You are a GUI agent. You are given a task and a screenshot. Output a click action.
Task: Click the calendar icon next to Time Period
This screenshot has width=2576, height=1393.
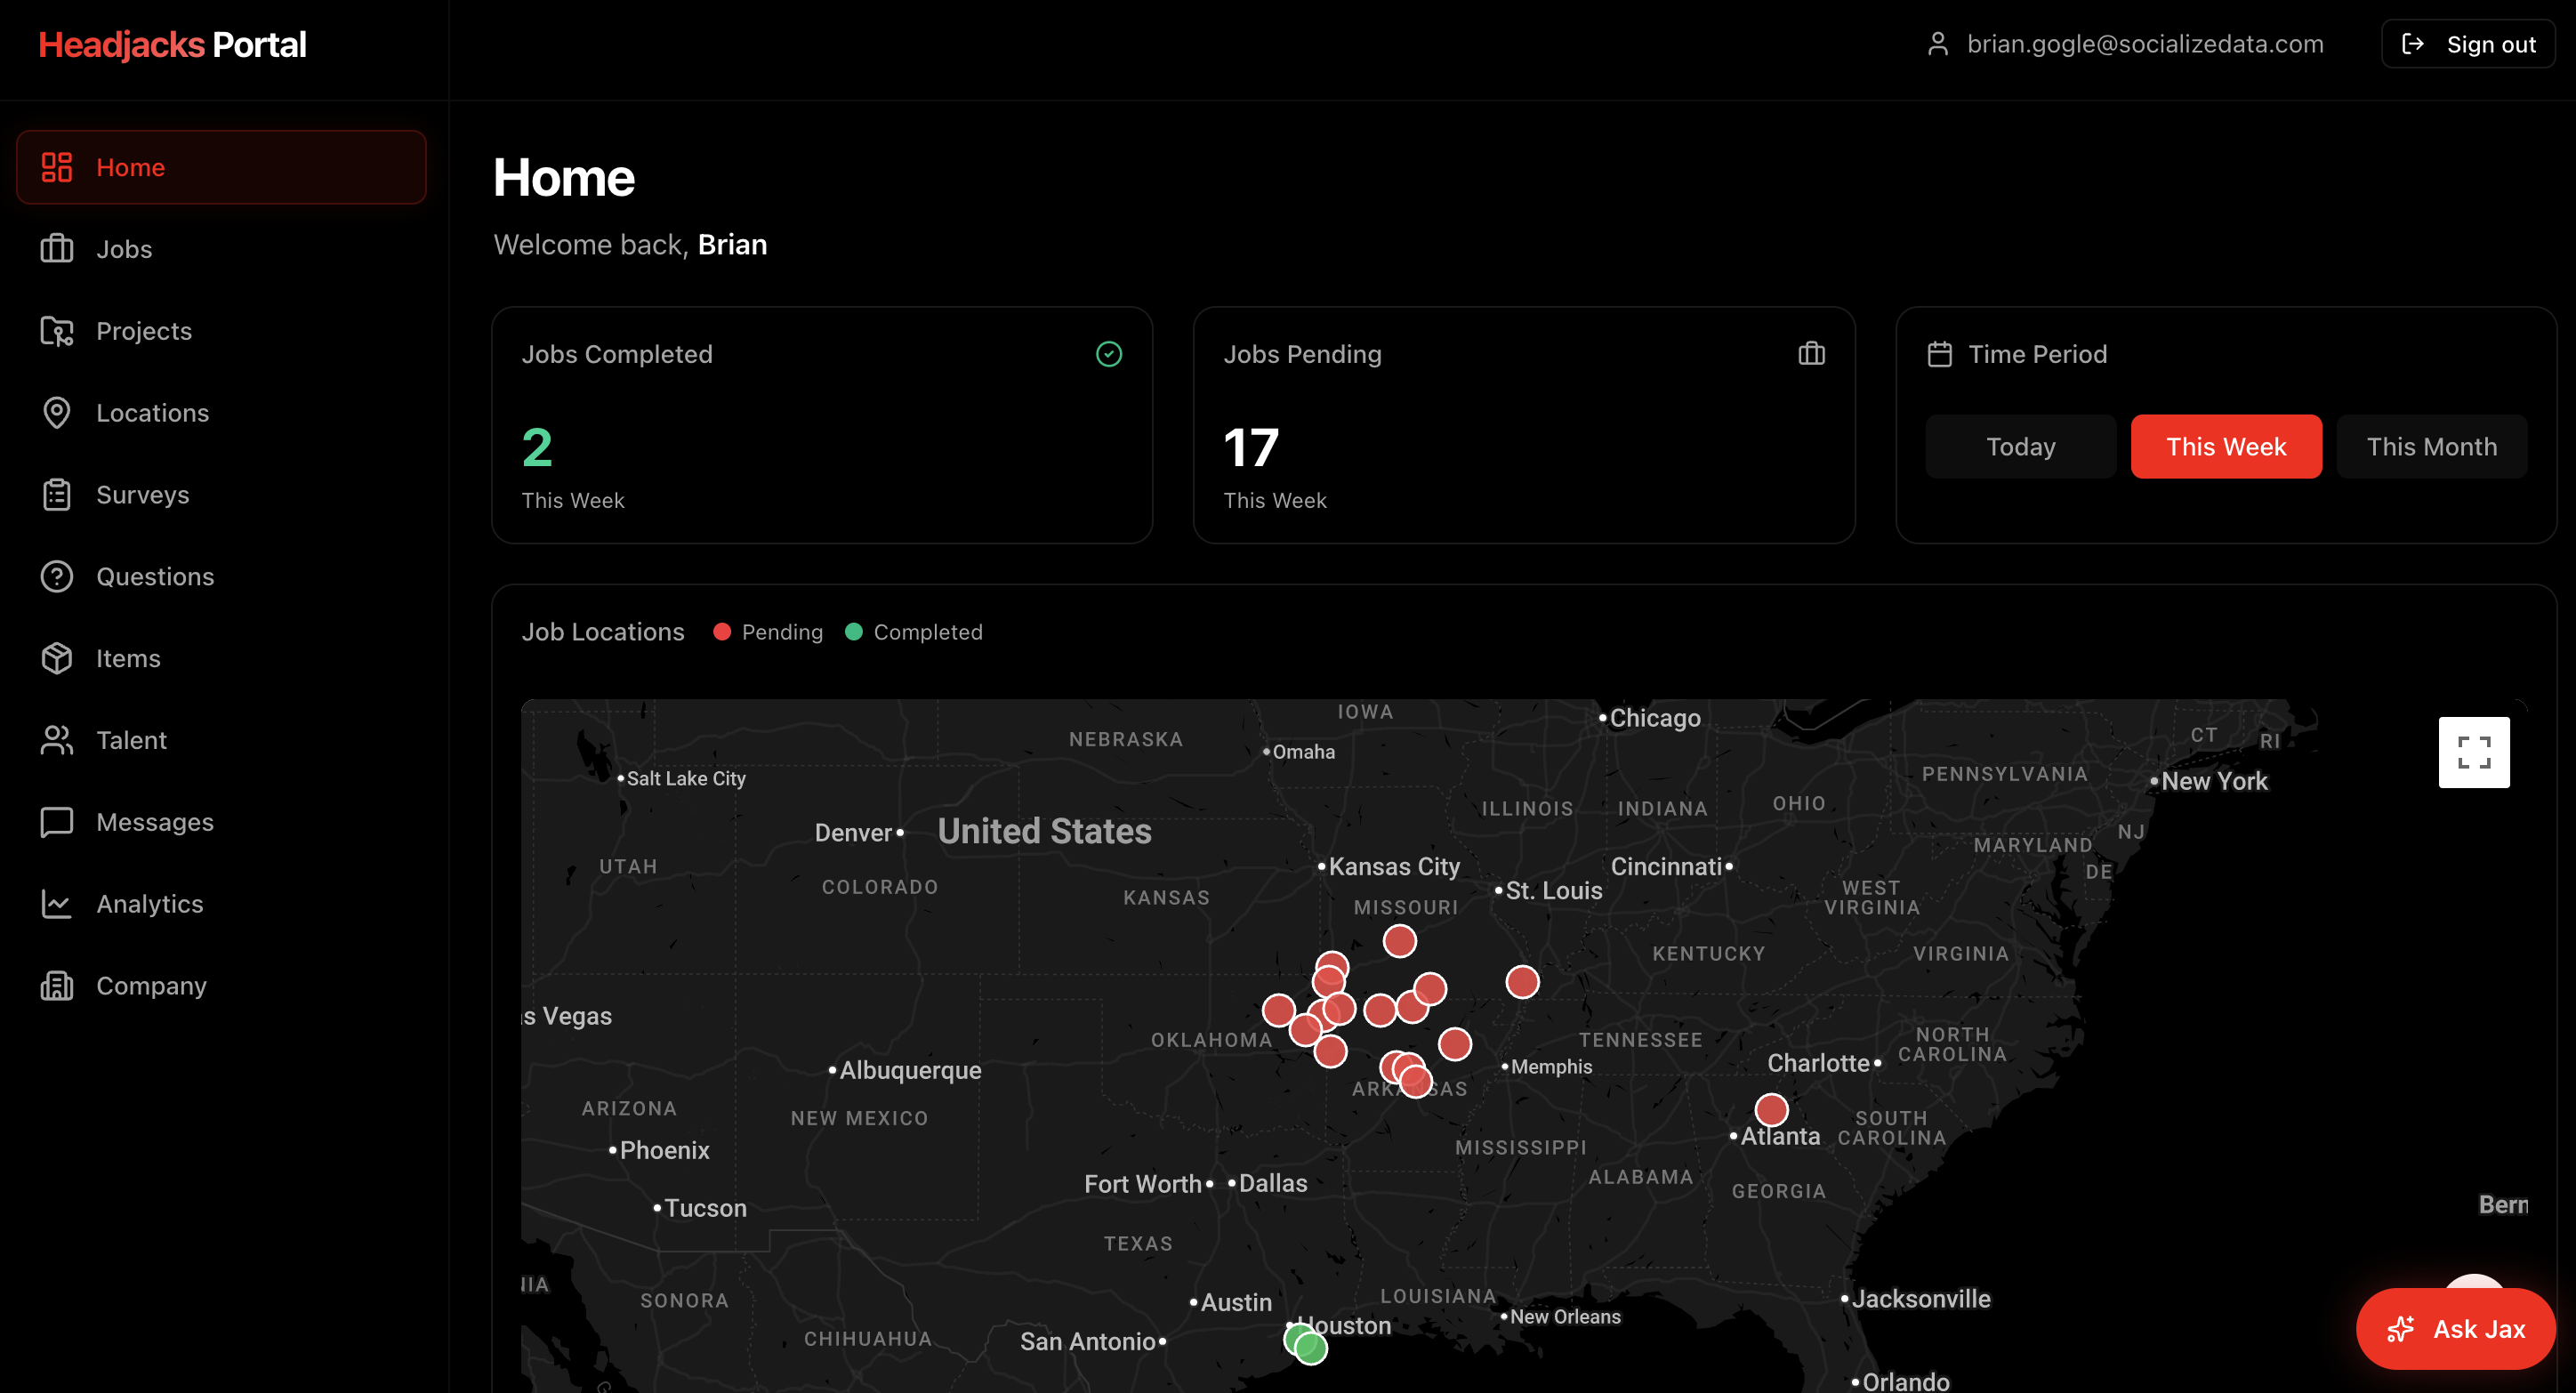pyautogui.click(x=1940, y=354)
